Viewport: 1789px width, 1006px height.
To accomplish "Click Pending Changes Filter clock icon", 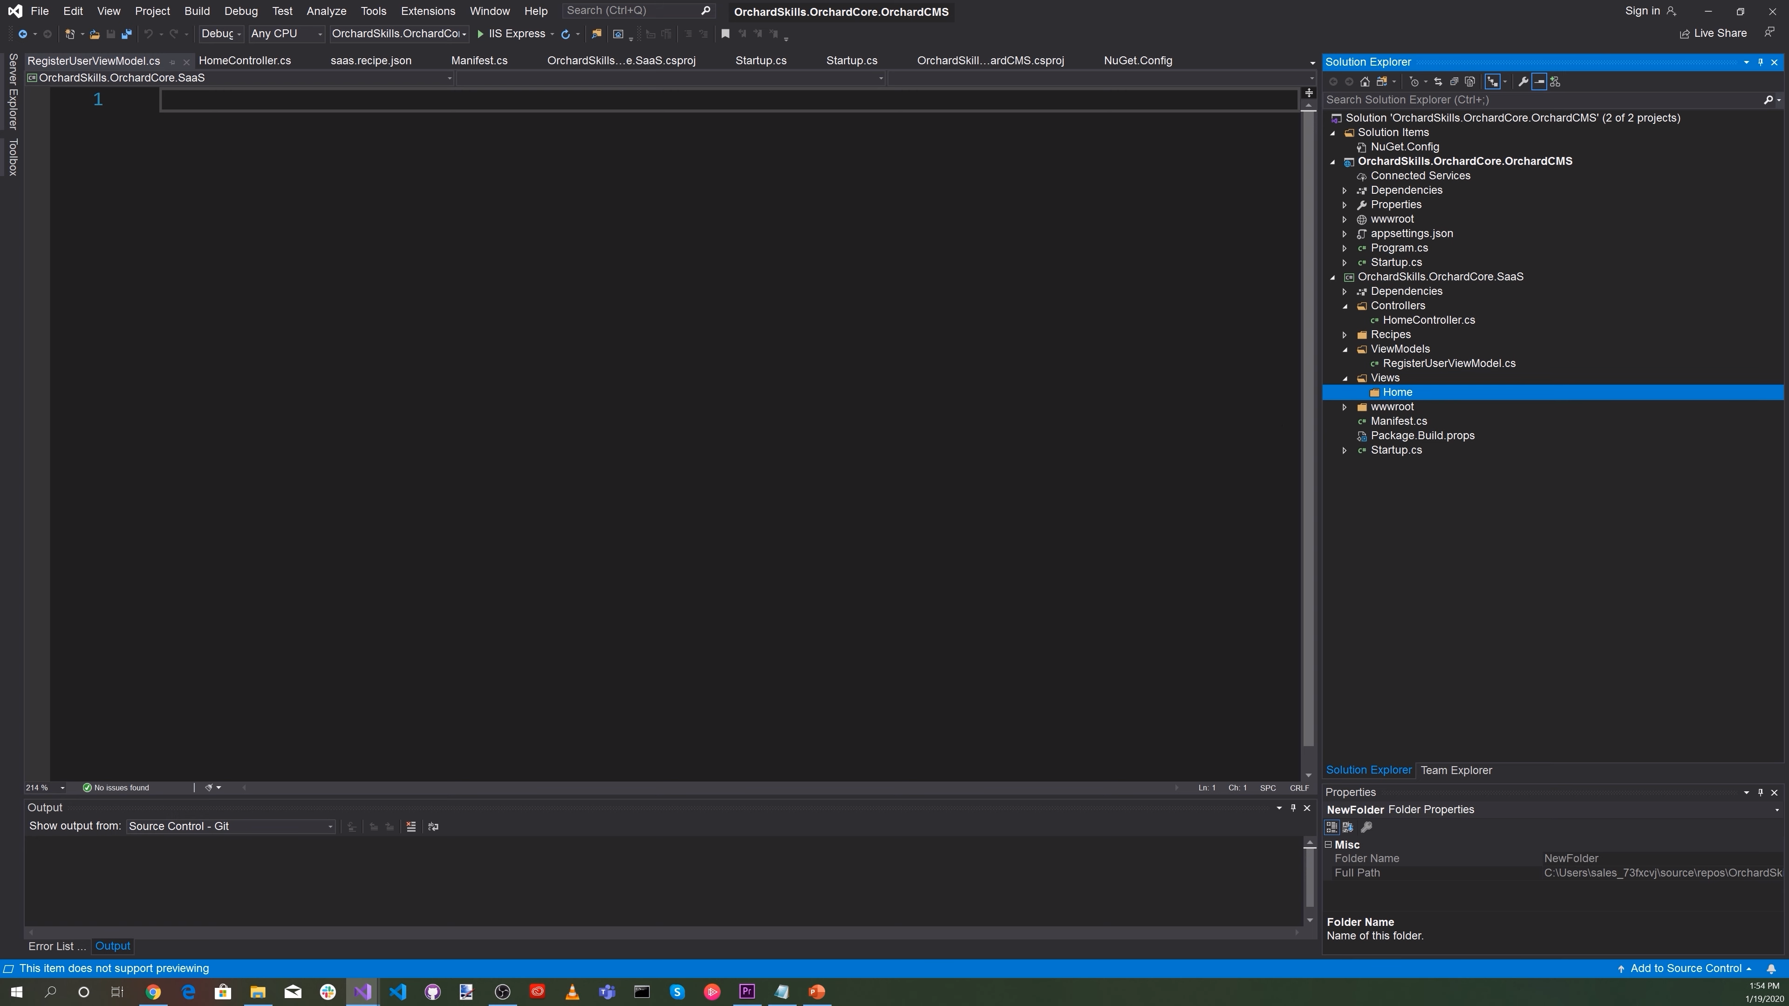I will 1414,82.
